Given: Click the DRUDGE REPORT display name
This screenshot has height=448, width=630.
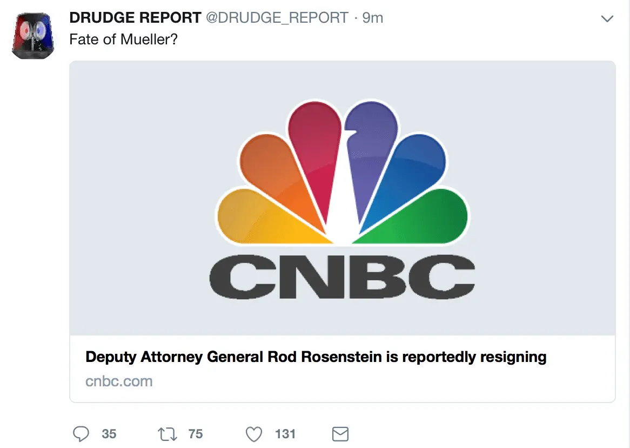Looking at the screenshot, I should pyautogui.click(x=135, y=18).
